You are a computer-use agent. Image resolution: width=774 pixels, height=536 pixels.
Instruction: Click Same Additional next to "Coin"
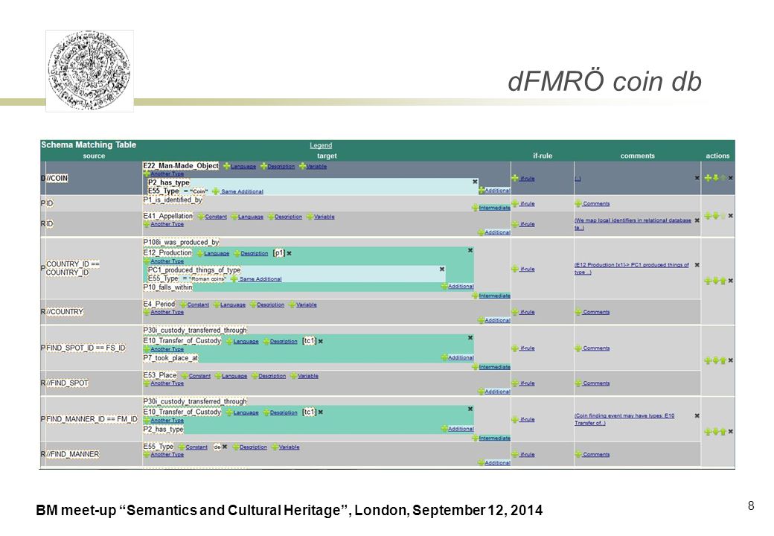238,191
